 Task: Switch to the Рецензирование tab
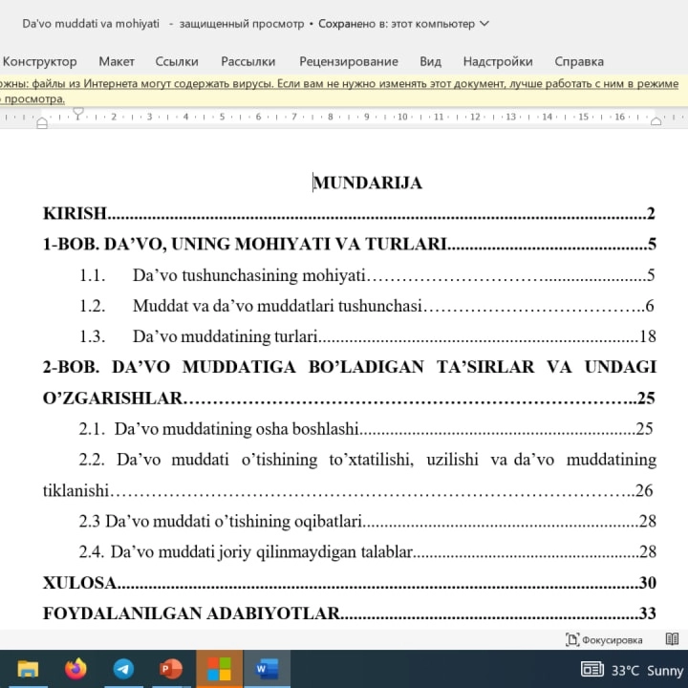coord(348,61)
